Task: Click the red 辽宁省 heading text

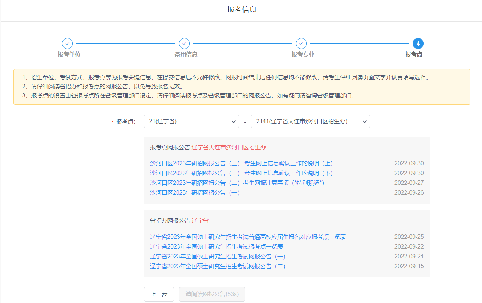Action: tap(200, 221)
